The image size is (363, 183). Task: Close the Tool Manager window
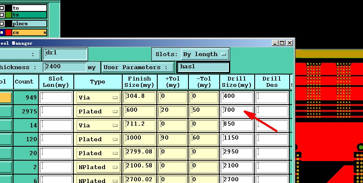(290, 43)
